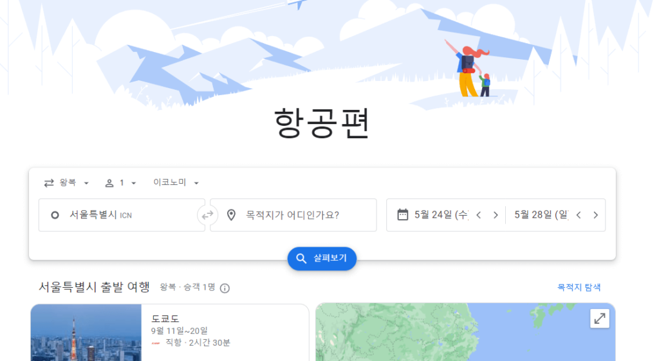
Task: Move departure date one day earlier
Action: pyautogui.click(x=479, y=215)
